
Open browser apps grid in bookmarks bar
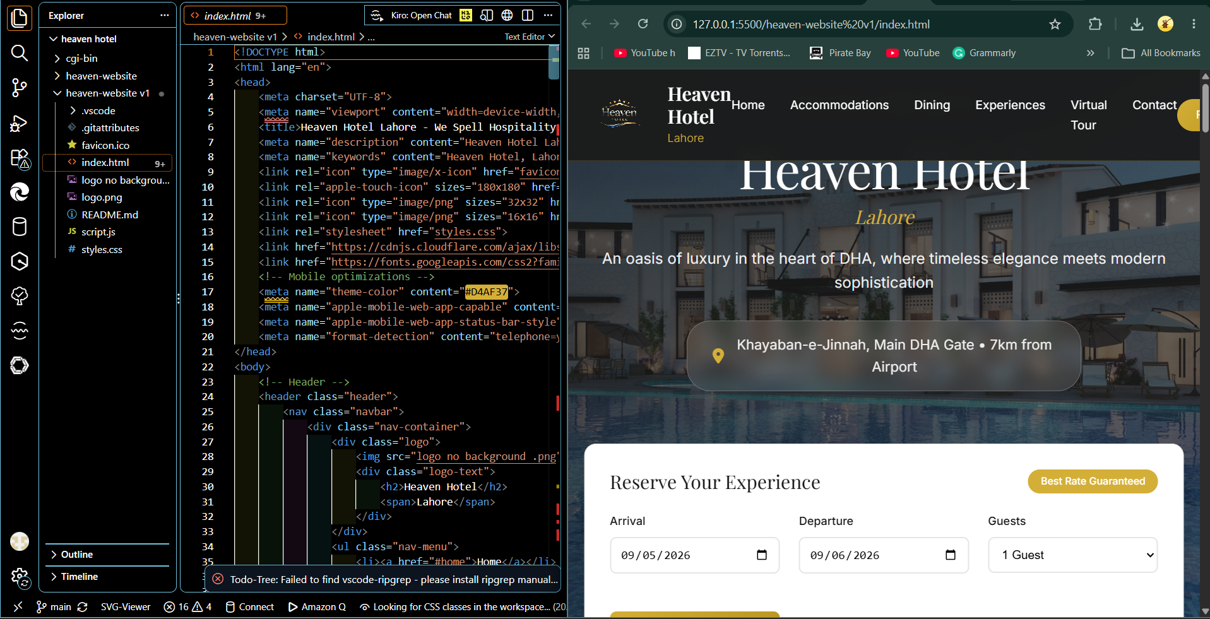(x=583, y=53)
